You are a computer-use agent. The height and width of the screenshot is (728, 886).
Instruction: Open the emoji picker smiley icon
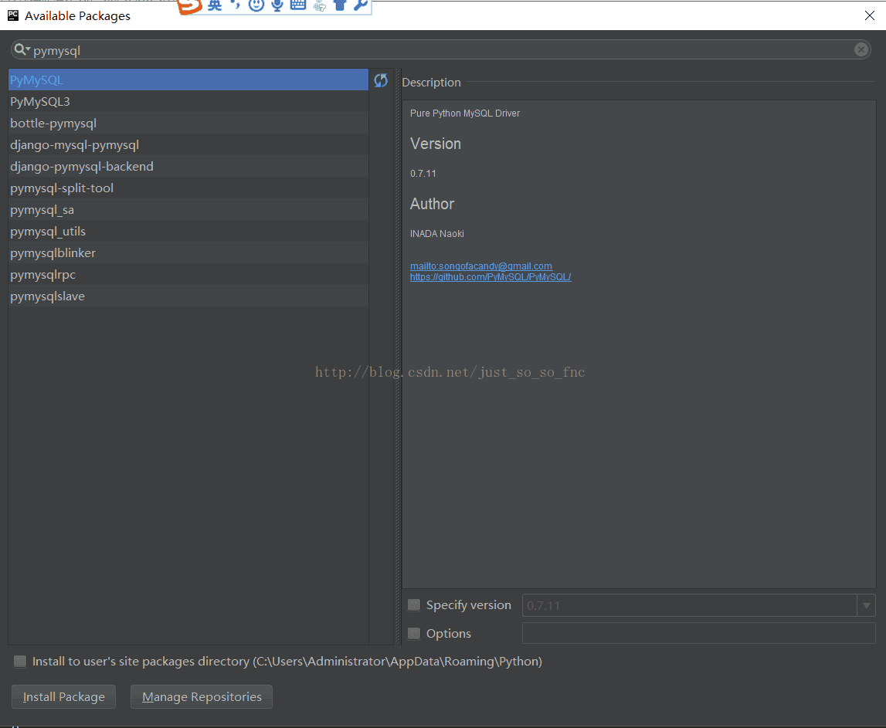tap(256, 6)
